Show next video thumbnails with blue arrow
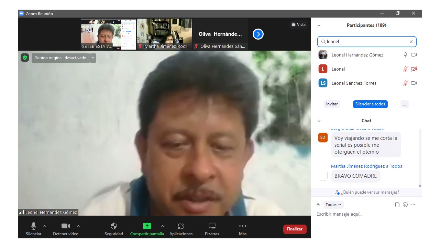 pyautogui.click(x=258, y=34)
